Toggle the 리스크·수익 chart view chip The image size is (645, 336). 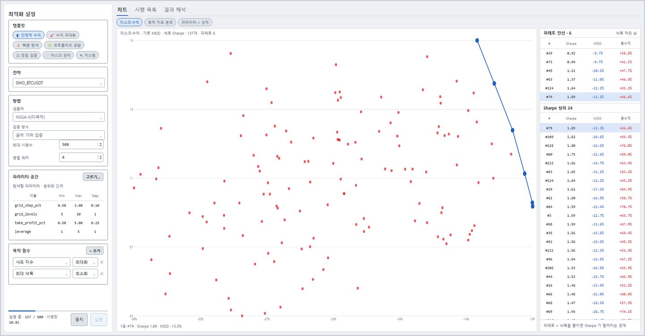pos(129,22)
